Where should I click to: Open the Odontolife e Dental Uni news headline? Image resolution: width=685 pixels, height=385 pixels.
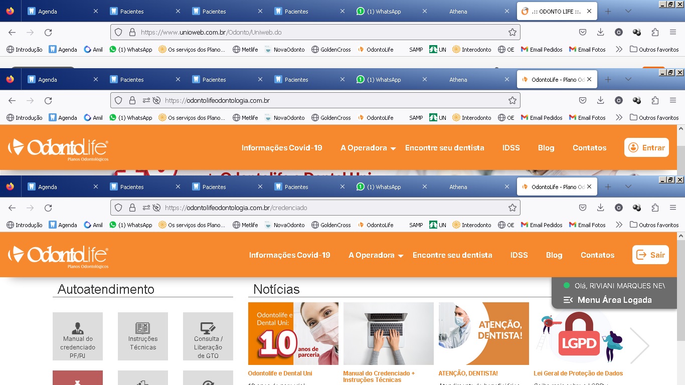pyautogui.click(x=280, y=373)
